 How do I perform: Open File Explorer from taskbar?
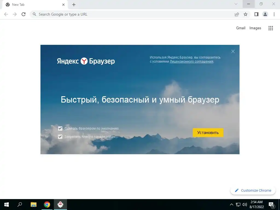click(x=33, y=205)
